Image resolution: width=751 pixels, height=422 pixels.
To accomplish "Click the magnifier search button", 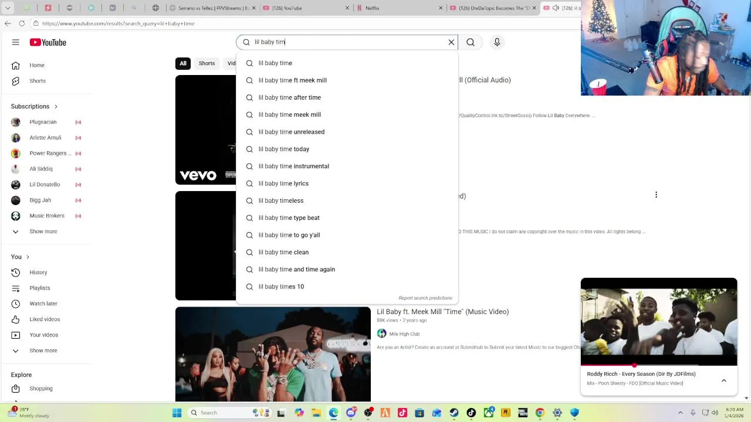I will 471,42.
